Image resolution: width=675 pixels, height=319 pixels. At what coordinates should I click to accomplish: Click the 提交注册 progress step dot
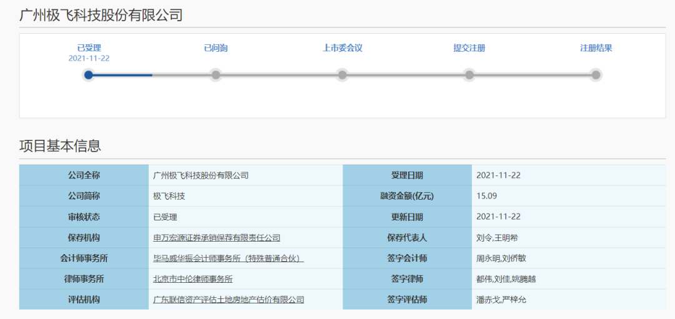click(x=469, y=75)
